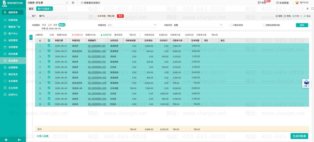Uncheck the checkbox for row SK-20250904-010
314x142 pixels.
click(49, 104)
